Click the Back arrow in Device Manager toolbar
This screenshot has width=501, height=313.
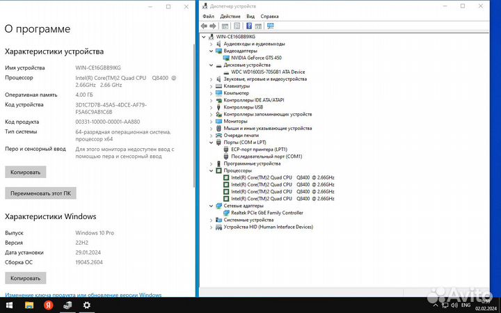click(204, 26)
